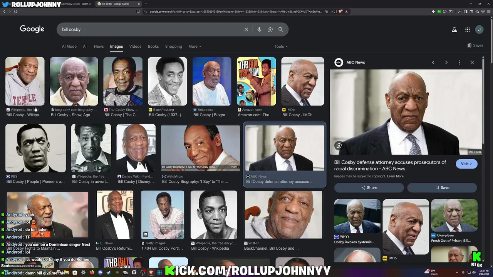Switch to the Shopping tab

[x=173, y=47]
